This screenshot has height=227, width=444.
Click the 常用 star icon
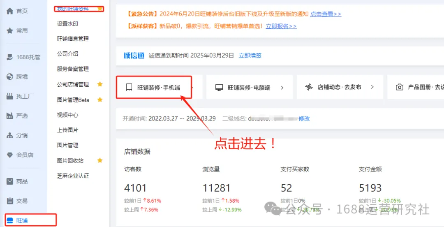(x=10, y=30)
